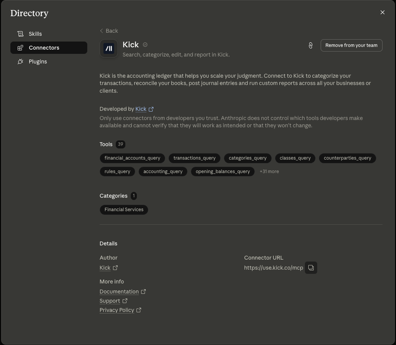Screen dimensions: 396x345
Task: Open the Skills section
Action: (49, 34)
